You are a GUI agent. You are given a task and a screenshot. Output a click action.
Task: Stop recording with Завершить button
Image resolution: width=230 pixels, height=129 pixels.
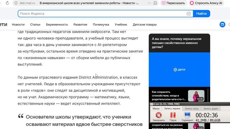coord(159,116)
